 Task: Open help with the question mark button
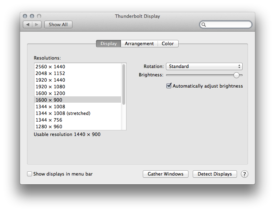click(244, 174)
